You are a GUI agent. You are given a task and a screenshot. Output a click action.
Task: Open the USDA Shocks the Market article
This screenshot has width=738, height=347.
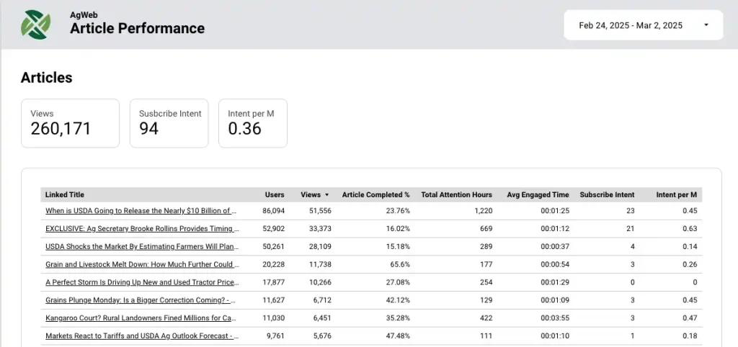tap(141, 247)
